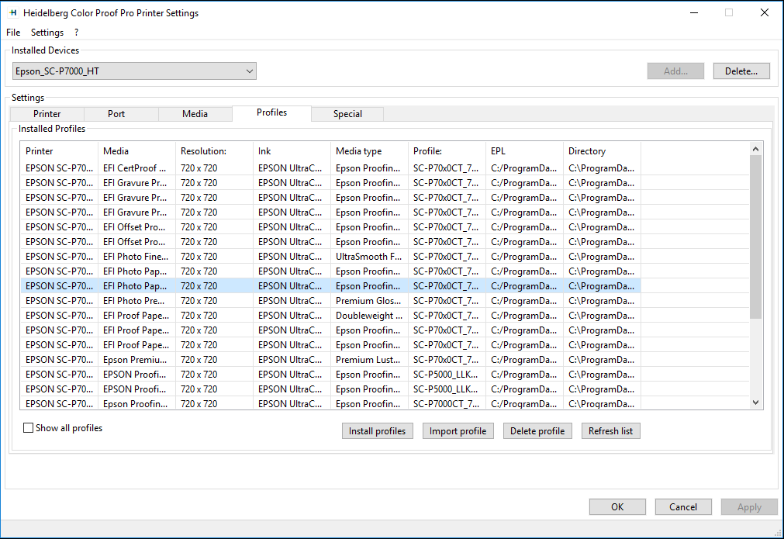Click the UltraSmooth F... media type cell
The image size is (784, 539).
coord(368,257)
